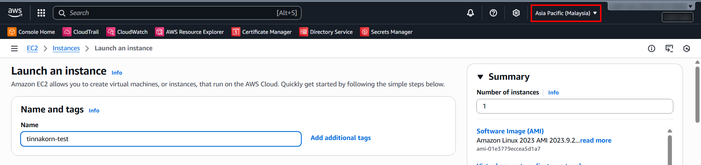Open the AWS services grid menu
Viewport: 701px width, 165px height.
(x=41, y=13)
